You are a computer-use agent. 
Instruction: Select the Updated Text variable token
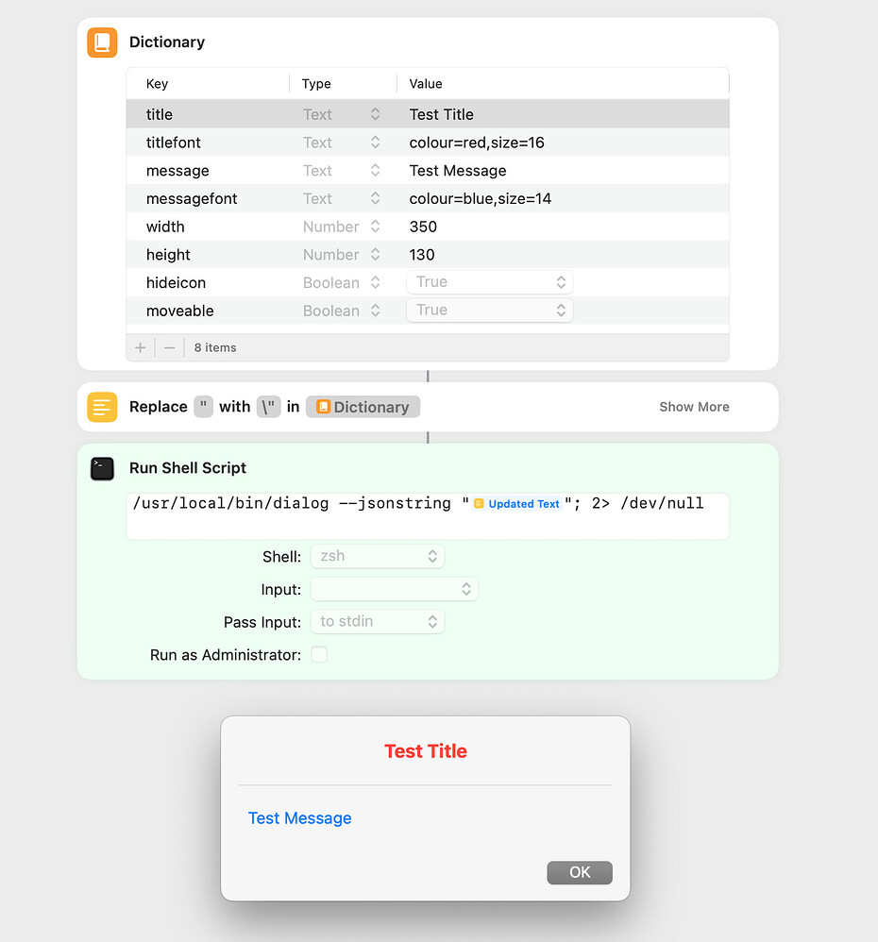516,503
